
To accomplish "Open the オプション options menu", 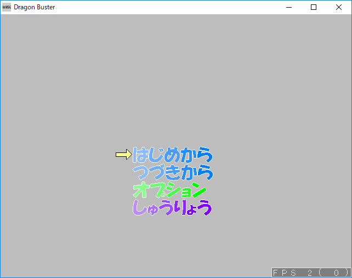I will click(169, 190).
